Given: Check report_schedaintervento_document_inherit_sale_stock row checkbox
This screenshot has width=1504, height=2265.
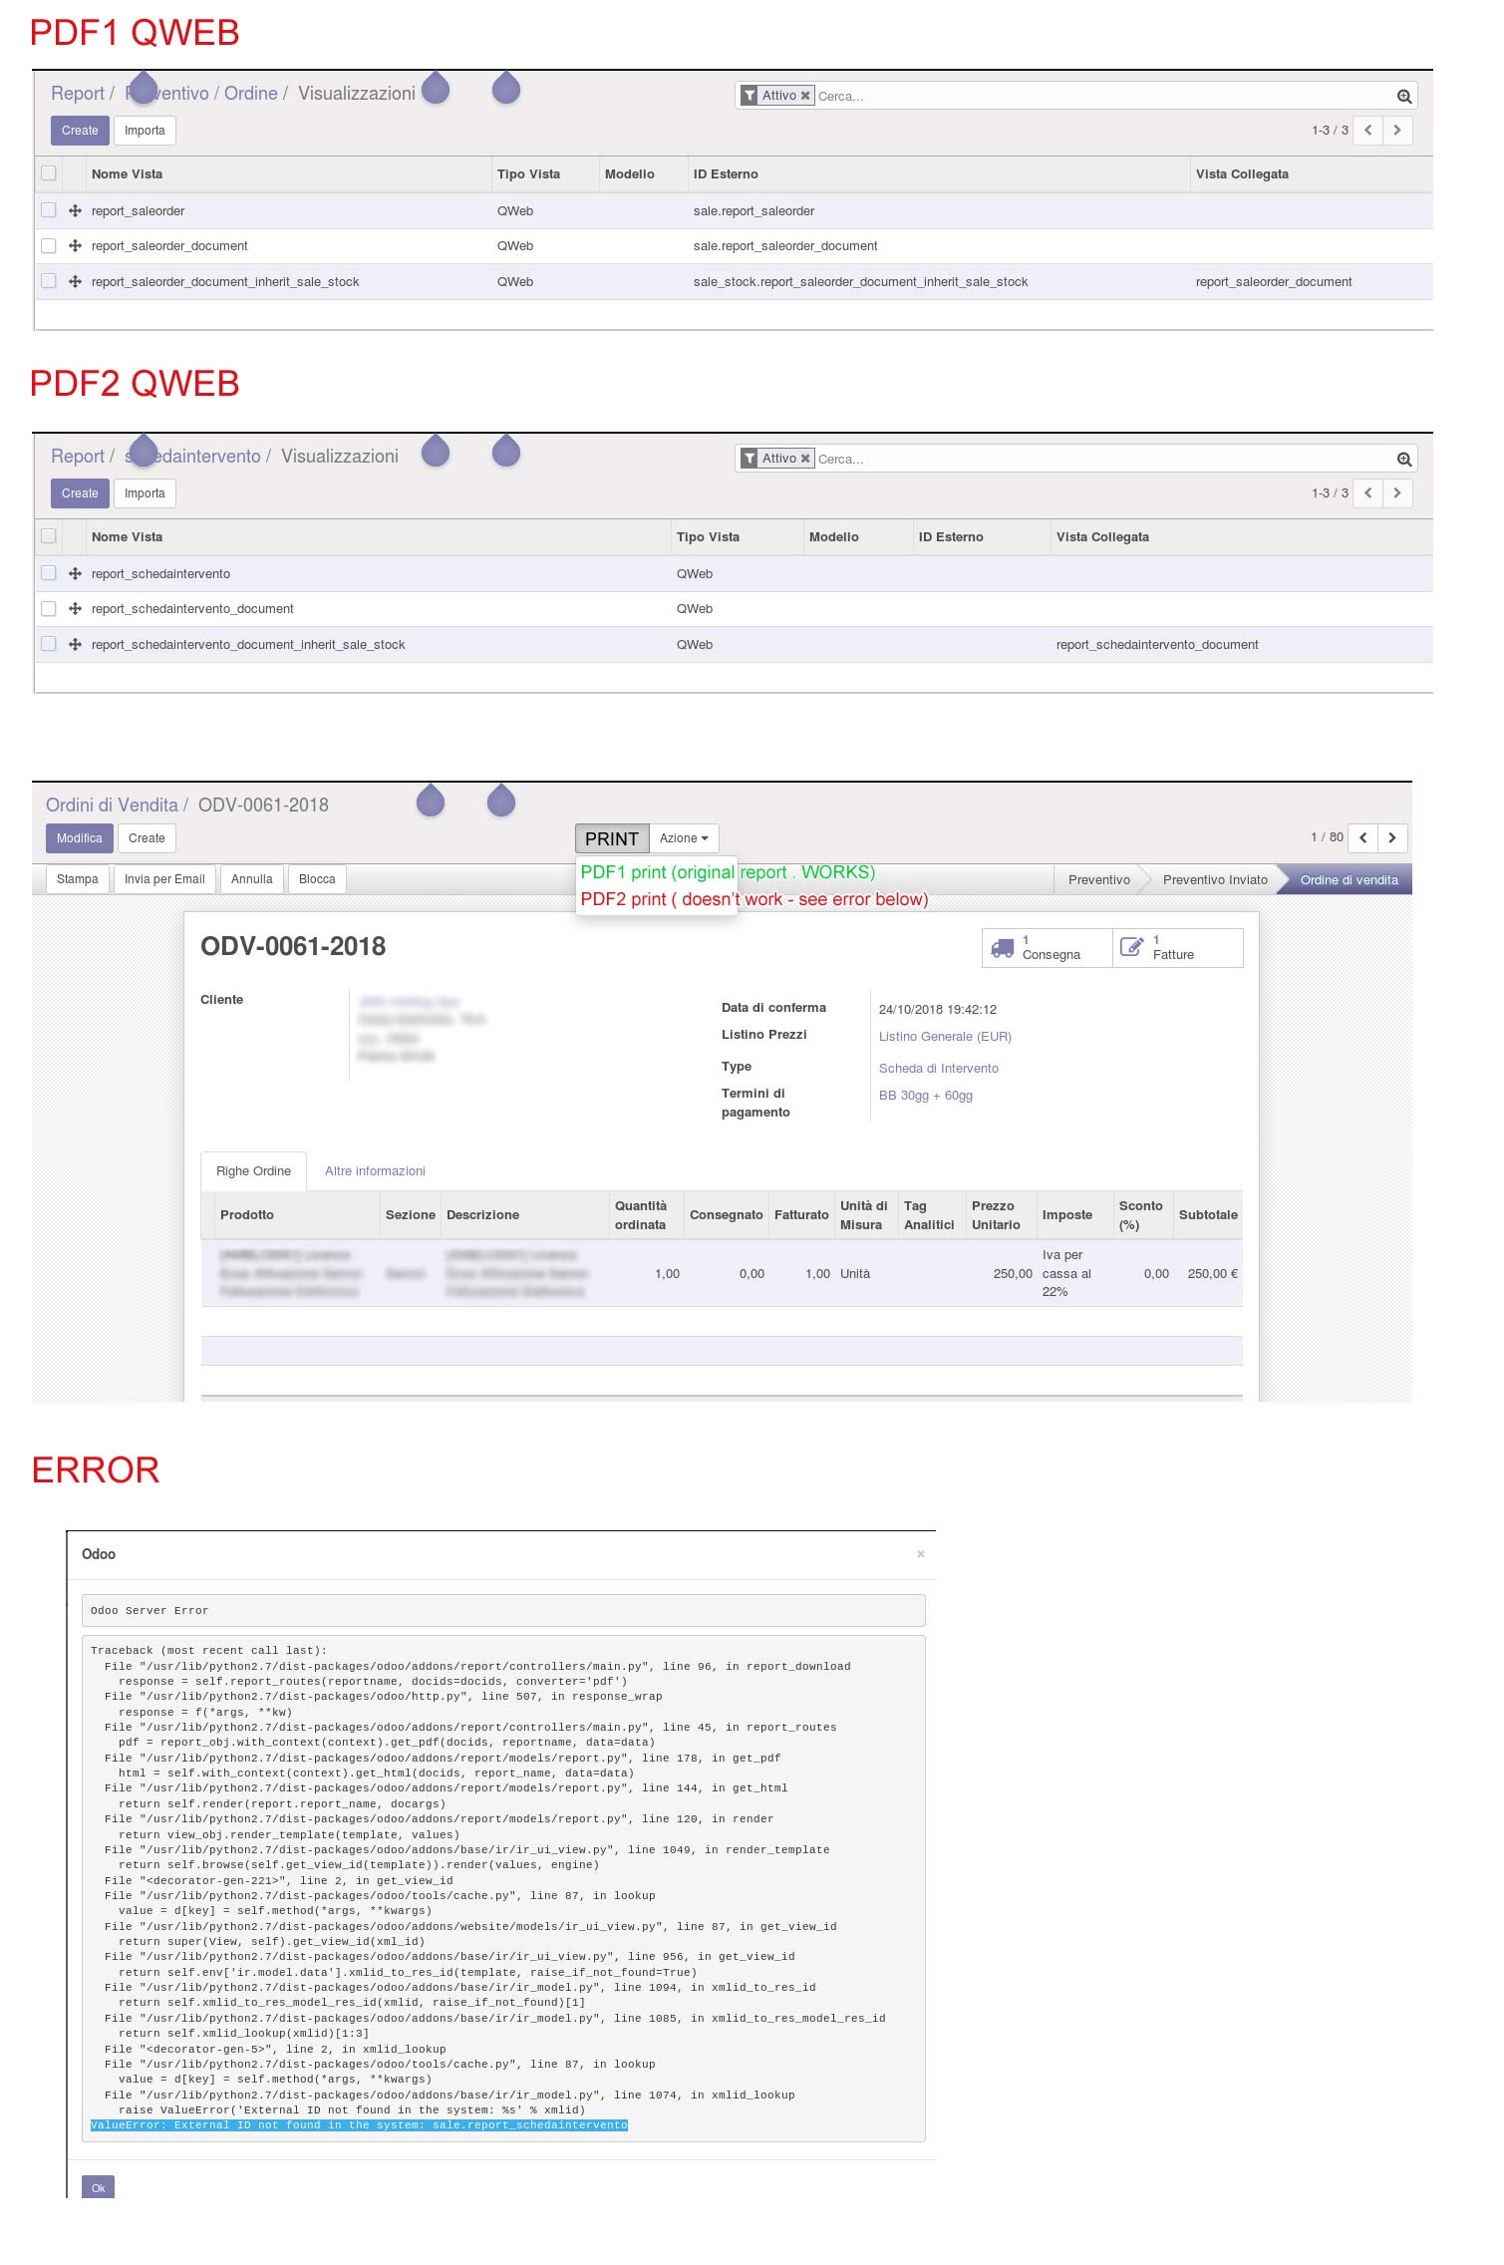Looking at the screenshot, I should coord(48,644).
